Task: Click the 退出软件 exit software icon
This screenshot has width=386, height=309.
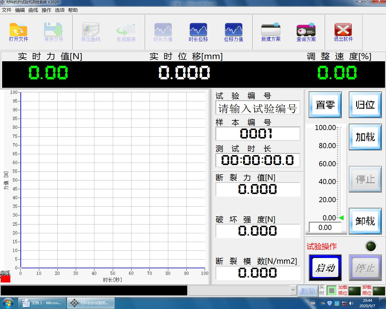Action: (343, 32)
